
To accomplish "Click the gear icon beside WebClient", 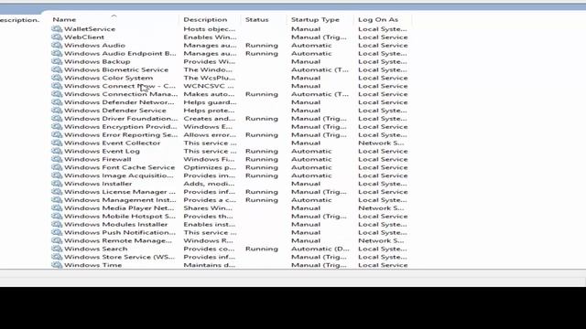I will [x=57, y=37].
